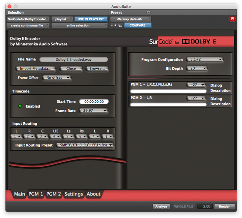Open the C channel routing dropdown
The image size is (242, 218).
pyautogui.click(x=43, y=137)
